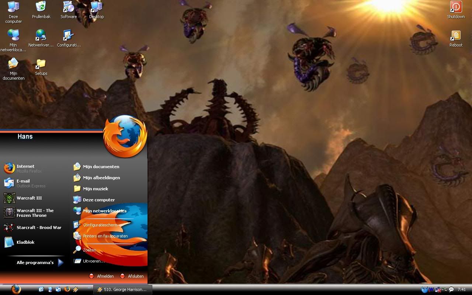
Task: Click the 7:41 clock in the tray
Action: 462,289
